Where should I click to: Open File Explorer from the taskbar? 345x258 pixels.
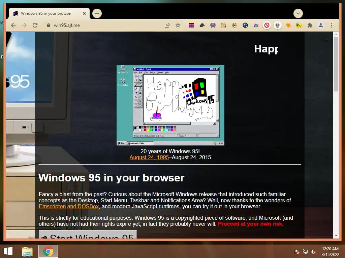click(27, 251)
